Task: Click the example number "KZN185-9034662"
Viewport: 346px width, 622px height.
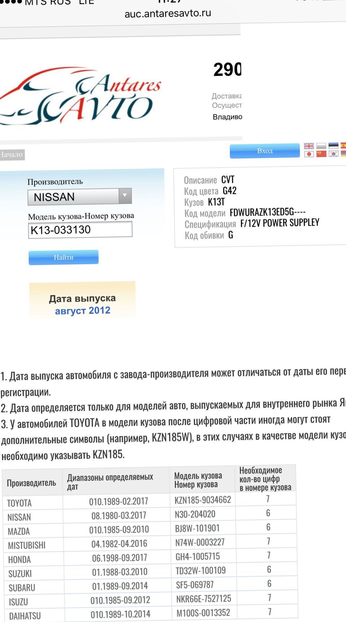Action: pyautogui.click(x=203, y=500)
